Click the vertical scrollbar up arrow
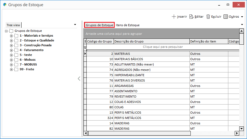This screenshot has width=247, height=139. click(x=241, y=31)
